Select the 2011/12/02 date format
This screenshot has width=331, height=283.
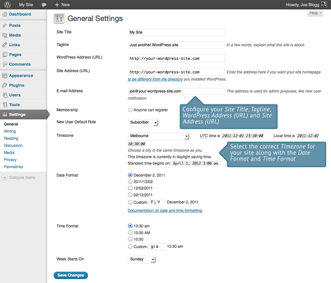(x=130, y=182)
